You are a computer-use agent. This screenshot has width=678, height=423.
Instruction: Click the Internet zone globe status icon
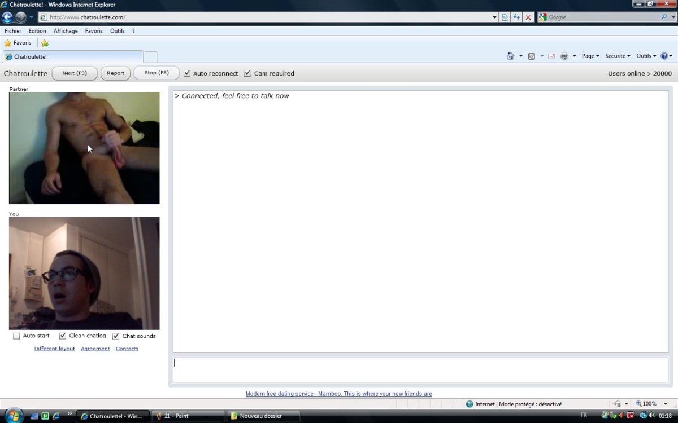470,404
